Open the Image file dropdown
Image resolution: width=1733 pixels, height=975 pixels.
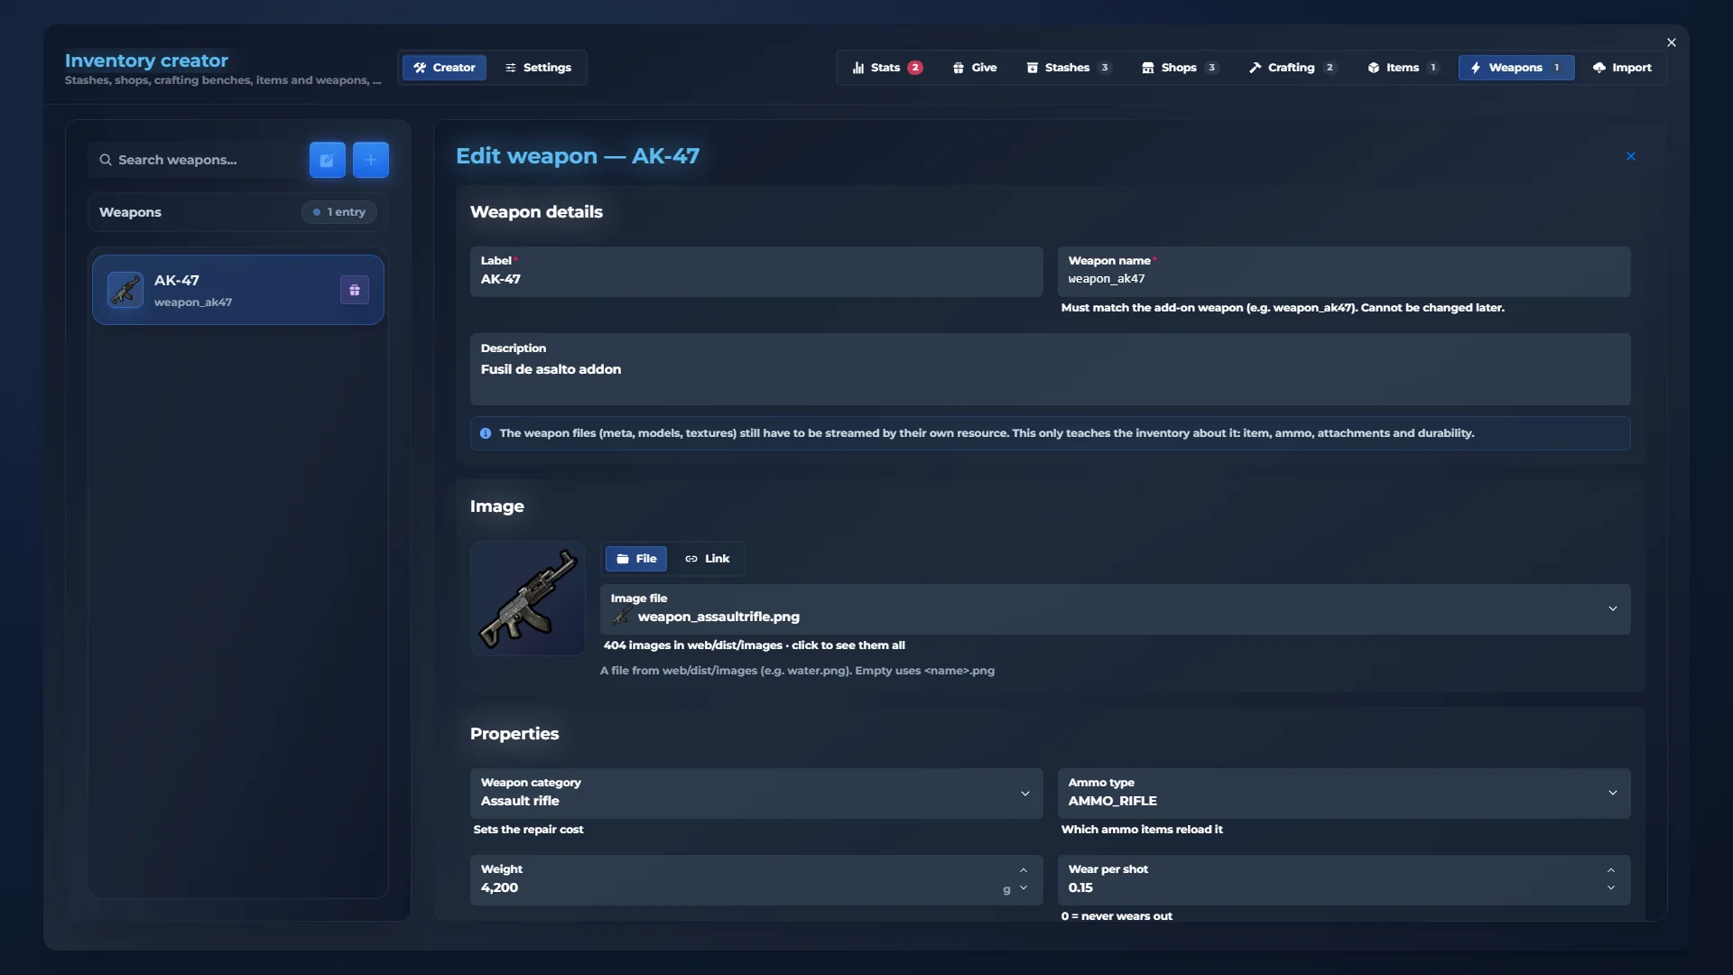(x=1115, y=609)
